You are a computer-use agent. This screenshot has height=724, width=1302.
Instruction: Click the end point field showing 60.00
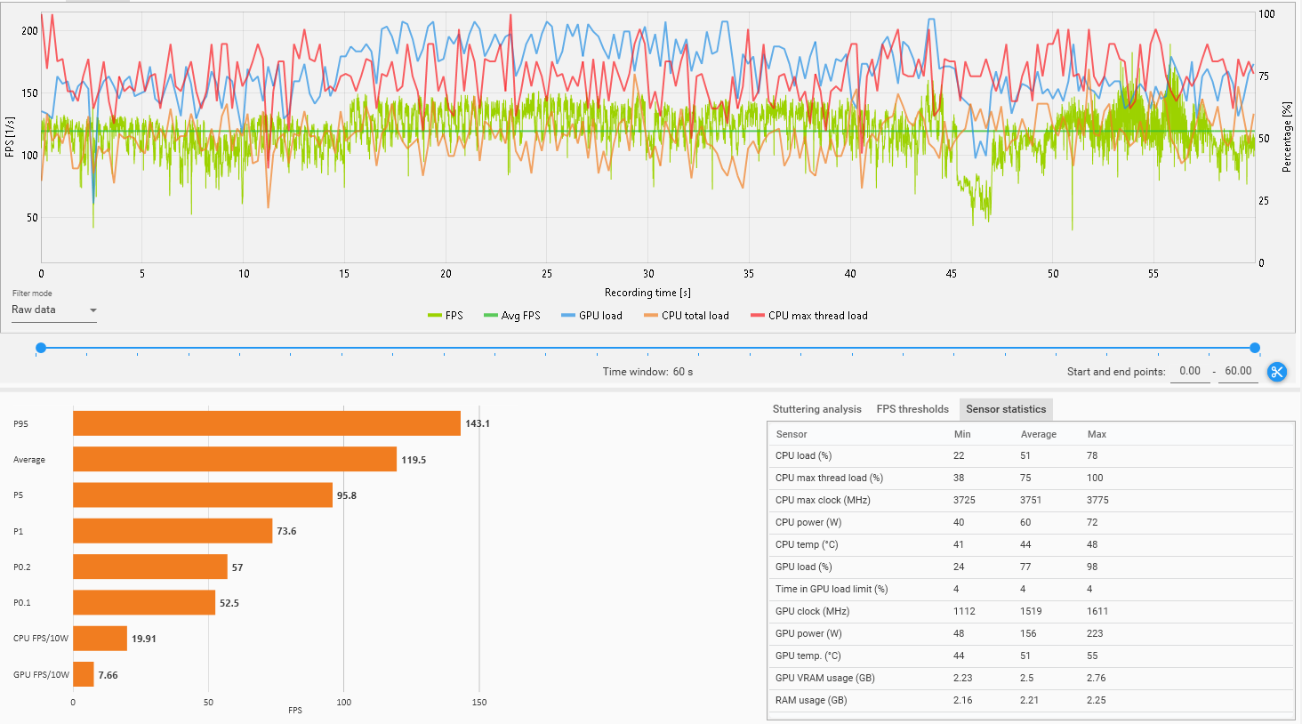(x=1238, y=372)
